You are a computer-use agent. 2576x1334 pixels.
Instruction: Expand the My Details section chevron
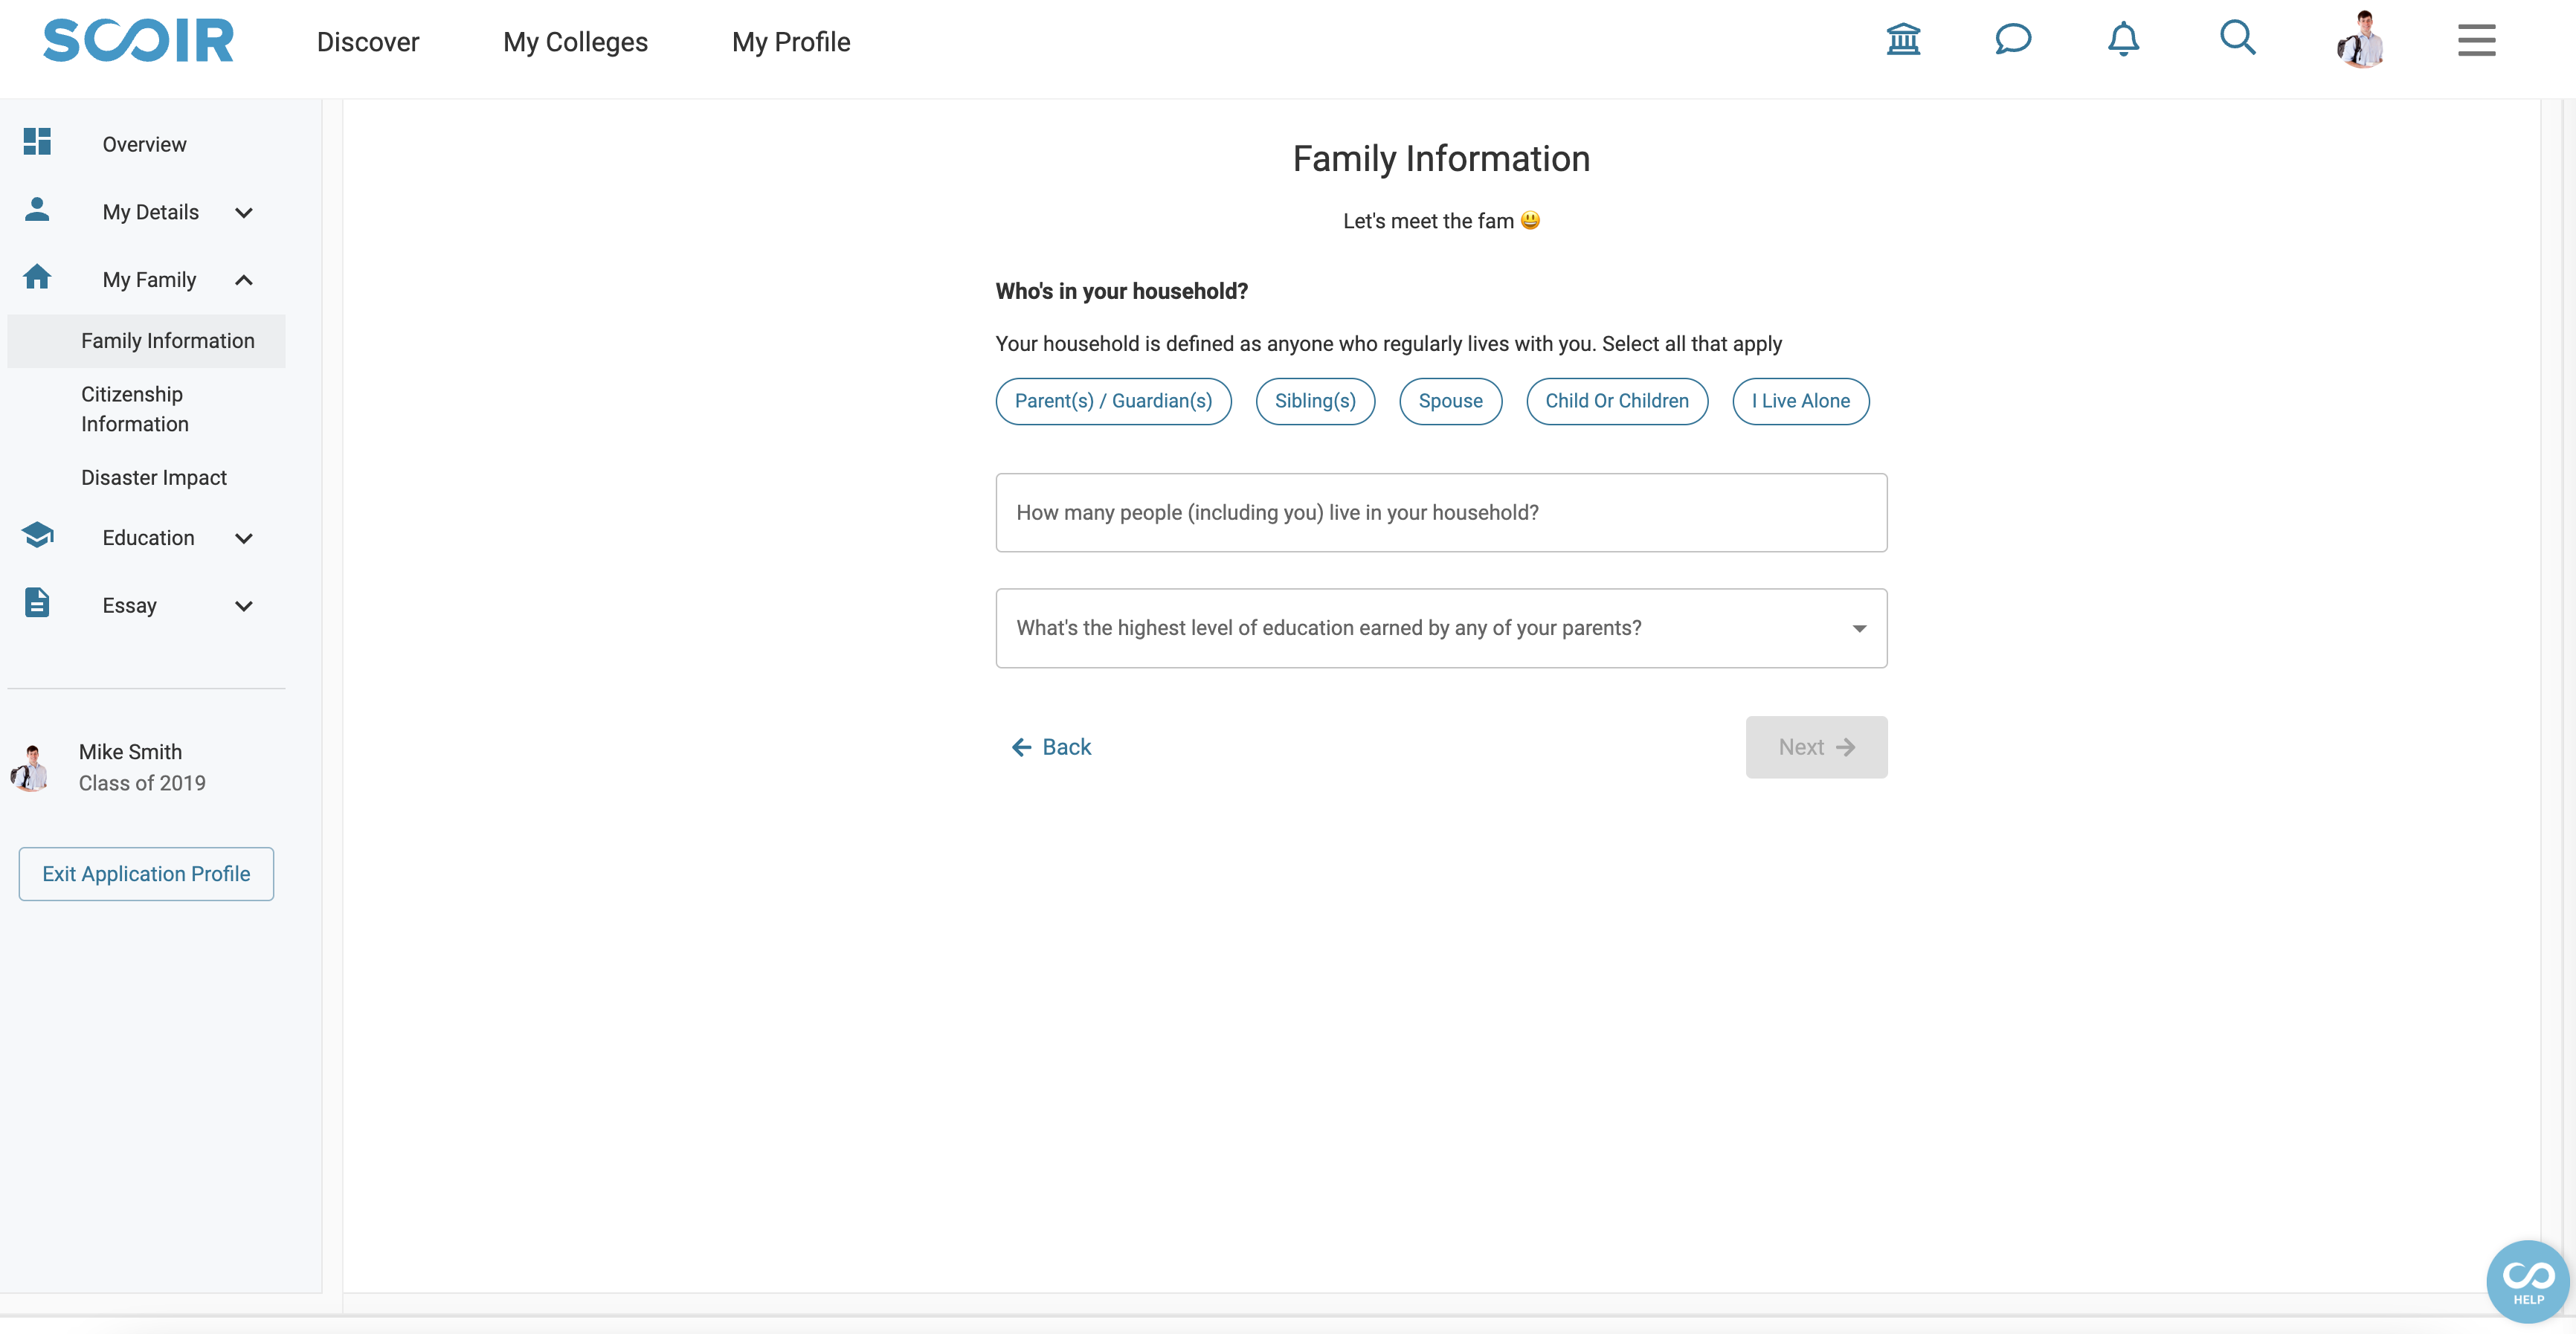coord(243,212)
